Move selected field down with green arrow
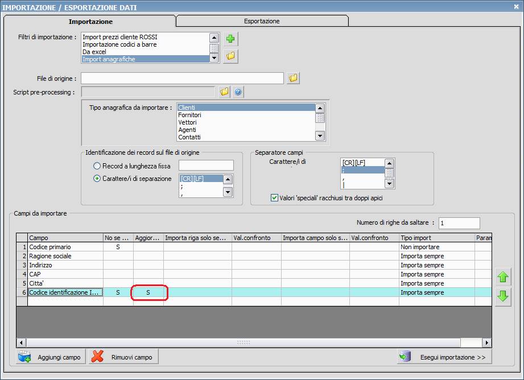The width and height of the screenshot is (524, 380). 503,296
